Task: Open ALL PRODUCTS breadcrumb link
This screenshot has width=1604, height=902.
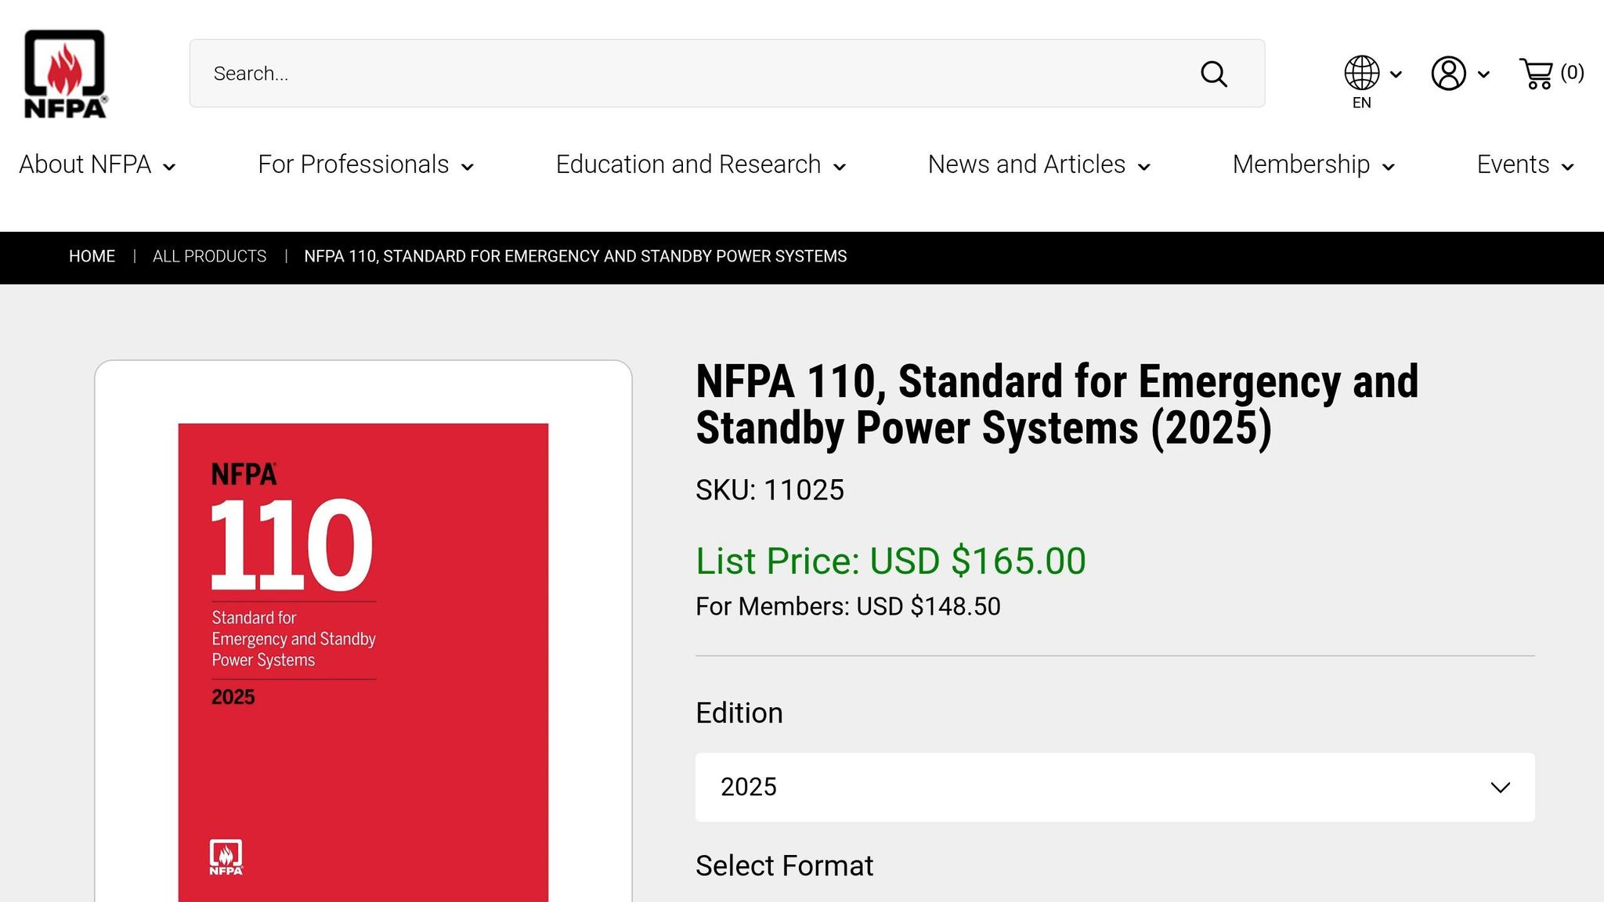Action: [209, 257]
